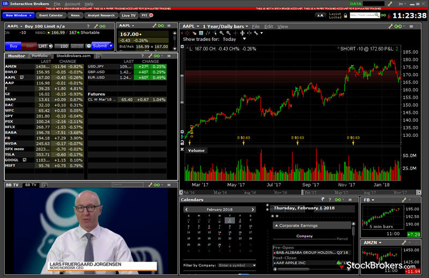
Task: Click the filter funnel icon in Calendars
Action: [x=323, y=200]
